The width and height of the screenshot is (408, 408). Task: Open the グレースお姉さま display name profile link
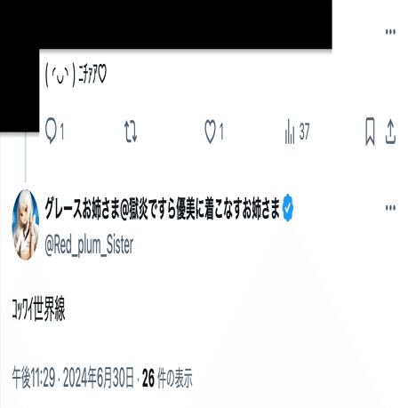pyautogui.click(x=162, y=209)
